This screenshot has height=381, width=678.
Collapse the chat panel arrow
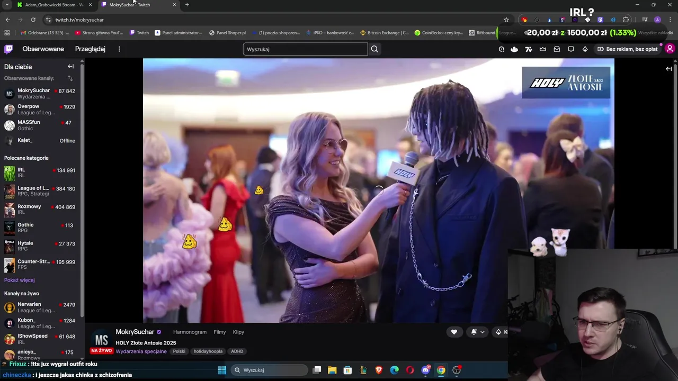(668, 68)
